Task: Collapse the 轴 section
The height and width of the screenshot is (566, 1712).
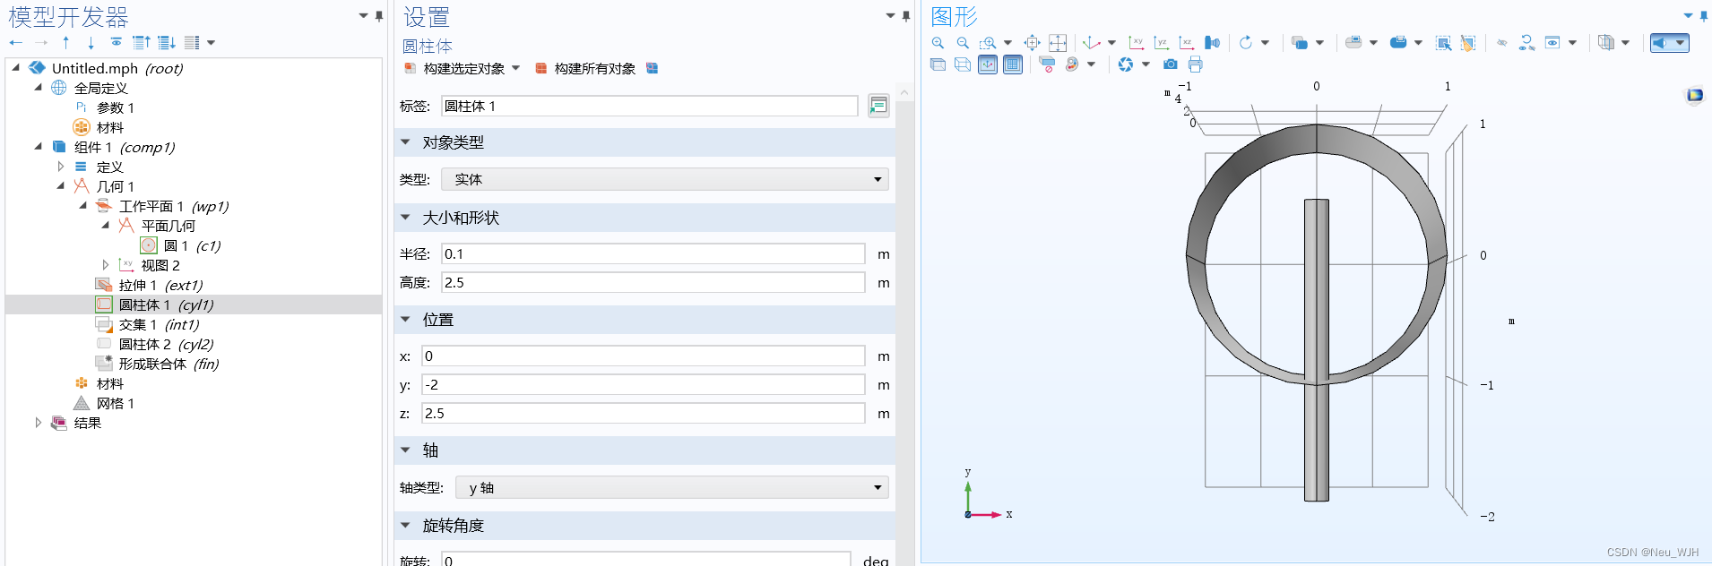Action: 405,450
